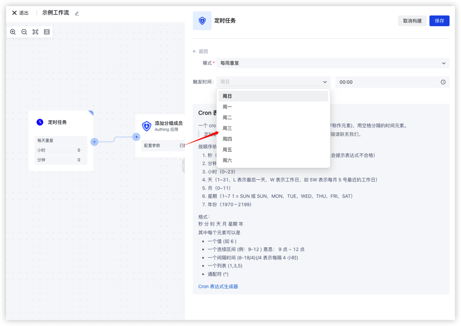This screenshot has width=461, height=326.
Task: Choose 周一 in the dropdown list
Action: click(227, 107)
